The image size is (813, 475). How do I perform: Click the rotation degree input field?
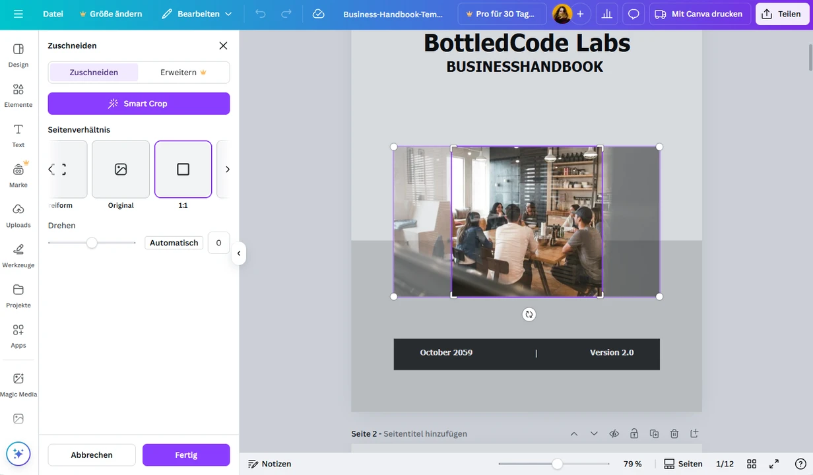tap(218, 243)
